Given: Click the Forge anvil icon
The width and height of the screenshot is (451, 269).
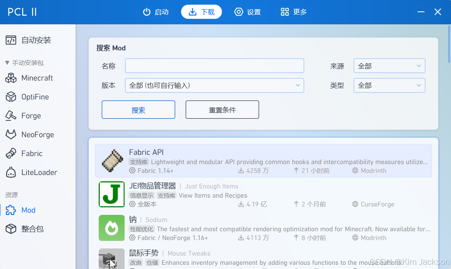Looking at the screenshot, I should pyautogui.click(x=11, y=116).
